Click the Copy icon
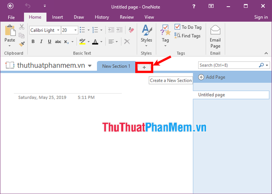272x194 pixels. pos(22,35)
